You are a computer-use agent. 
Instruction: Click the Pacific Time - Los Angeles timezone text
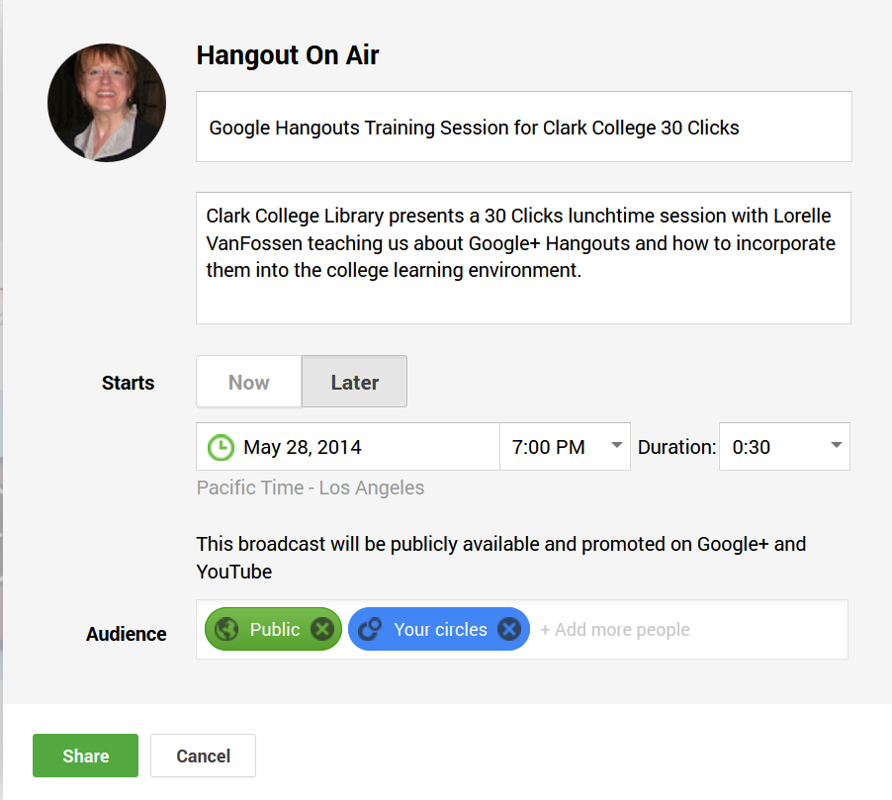point(311,488)
